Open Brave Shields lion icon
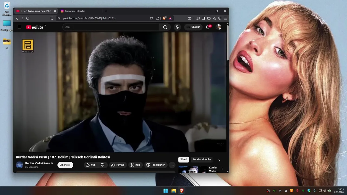Screen dimensions: 347x195 point(164,18)
